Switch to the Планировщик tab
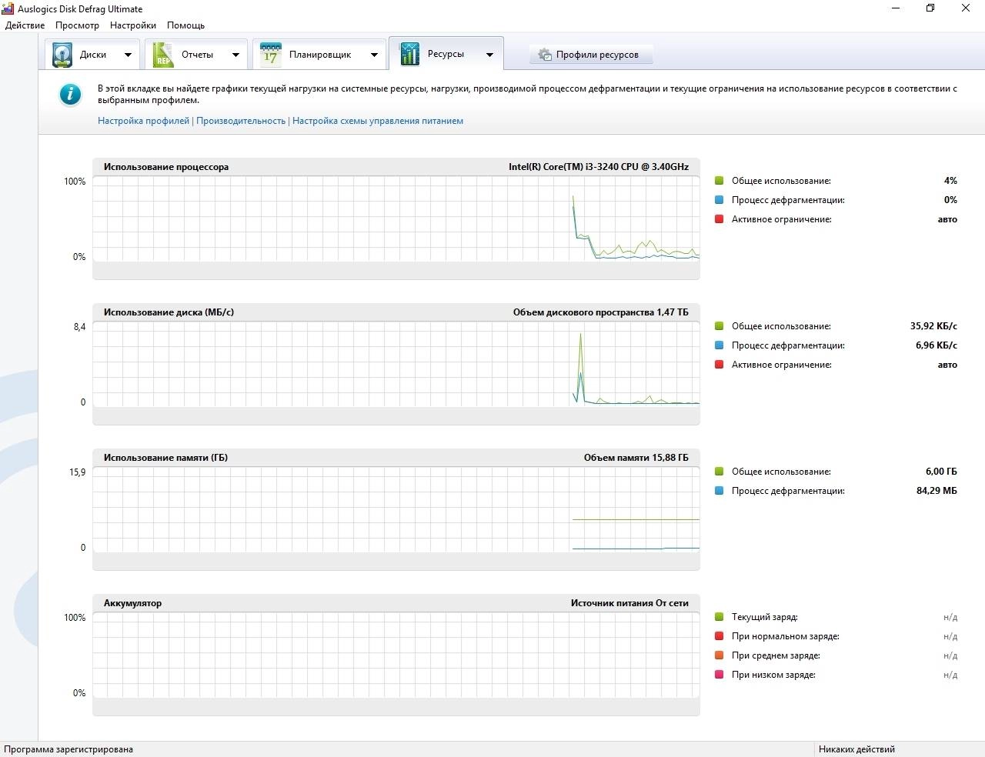This screenshot has width=985, height=757. click(x=320, y=55)
